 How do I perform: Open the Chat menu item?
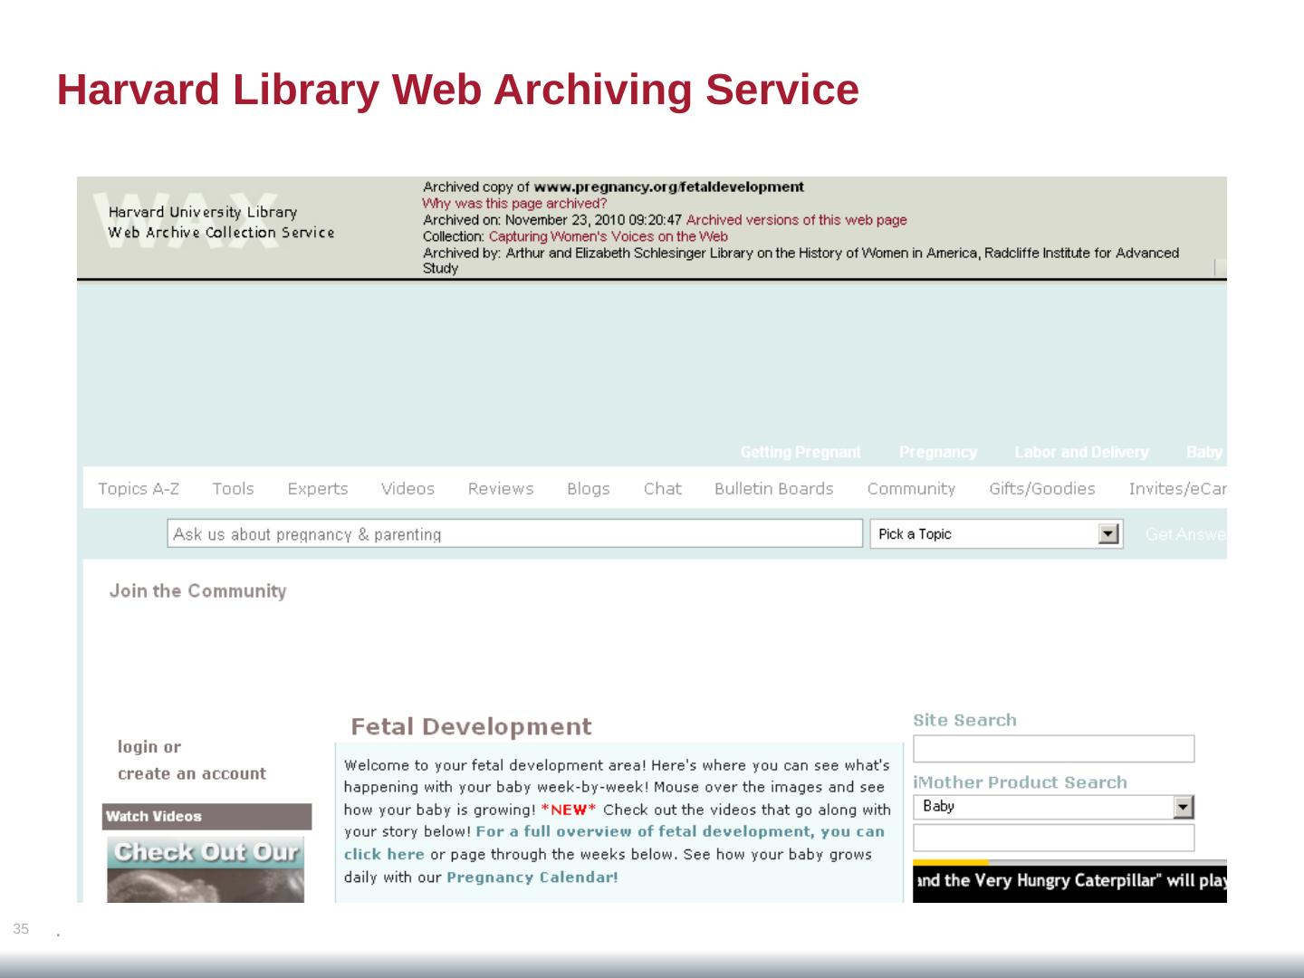[x=663, y=489]
